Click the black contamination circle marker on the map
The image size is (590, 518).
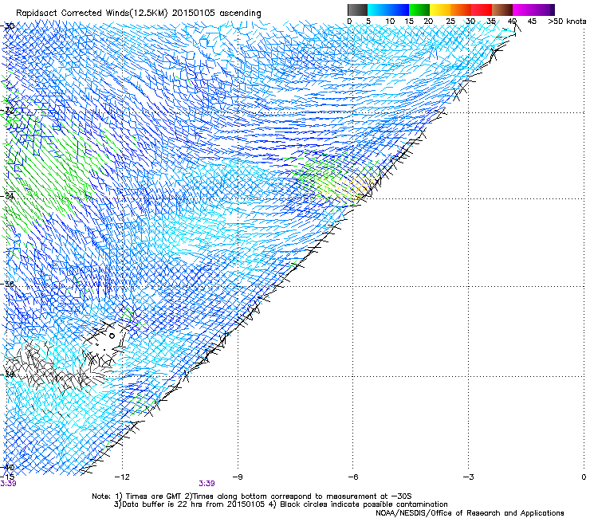tap(112, 336)
